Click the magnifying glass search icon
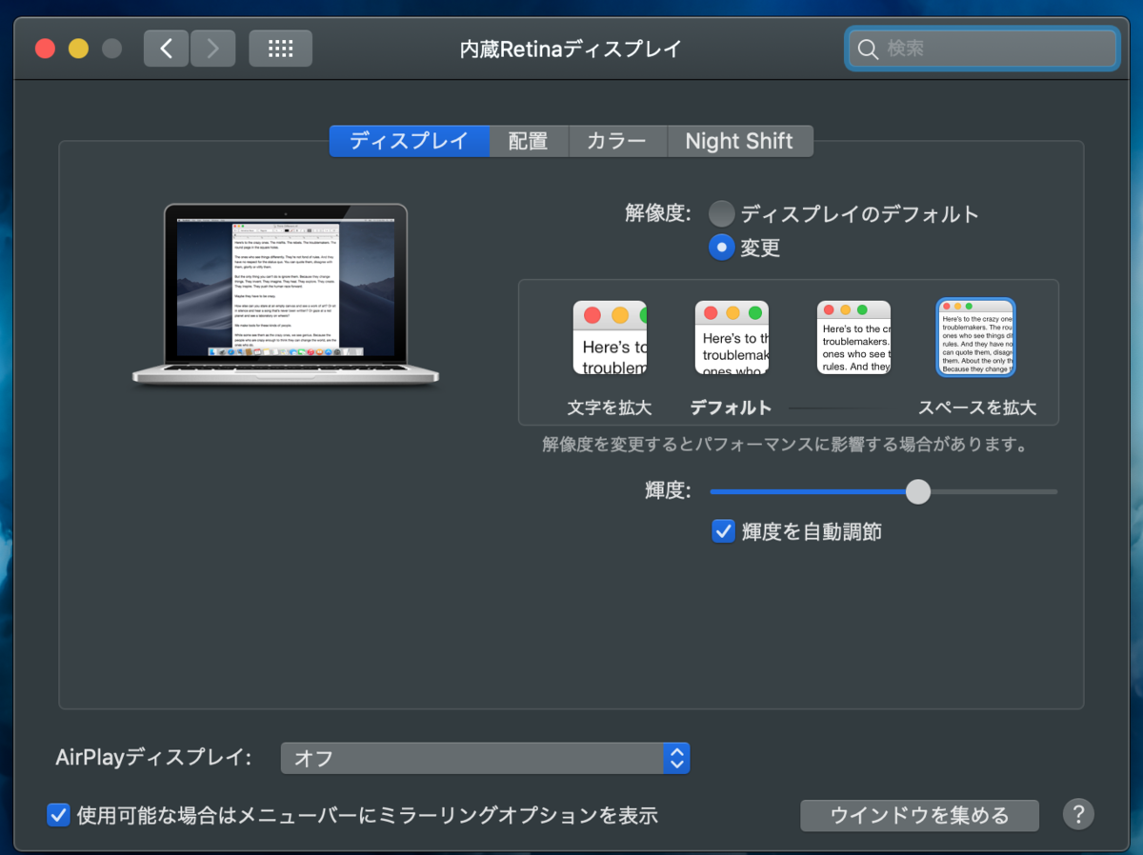The width and height of the screenshot is (1143, 855). 868,49
